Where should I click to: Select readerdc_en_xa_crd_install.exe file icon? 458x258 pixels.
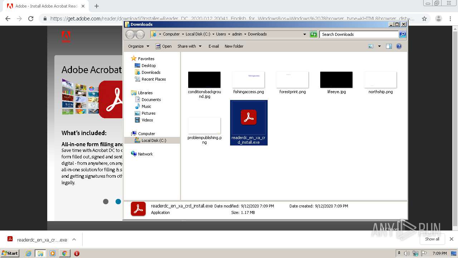pos(249,118)
